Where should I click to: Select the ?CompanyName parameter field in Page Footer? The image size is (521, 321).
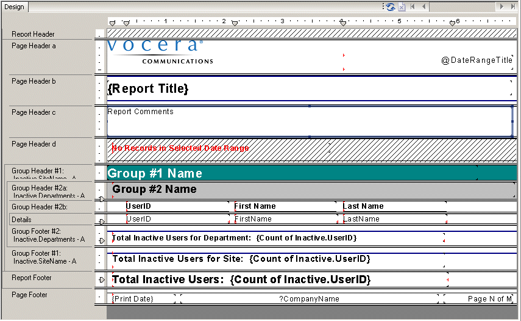(x=309, y=299)
